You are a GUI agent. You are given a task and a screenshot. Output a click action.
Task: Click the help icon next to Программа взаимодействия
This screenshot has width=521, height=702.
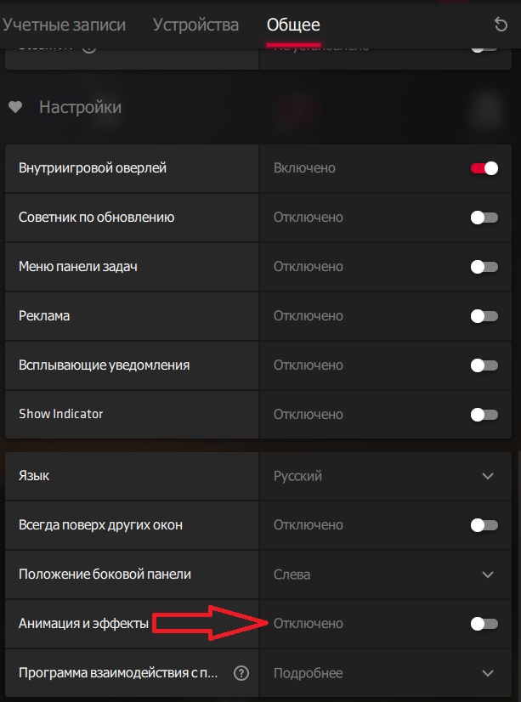241,673
